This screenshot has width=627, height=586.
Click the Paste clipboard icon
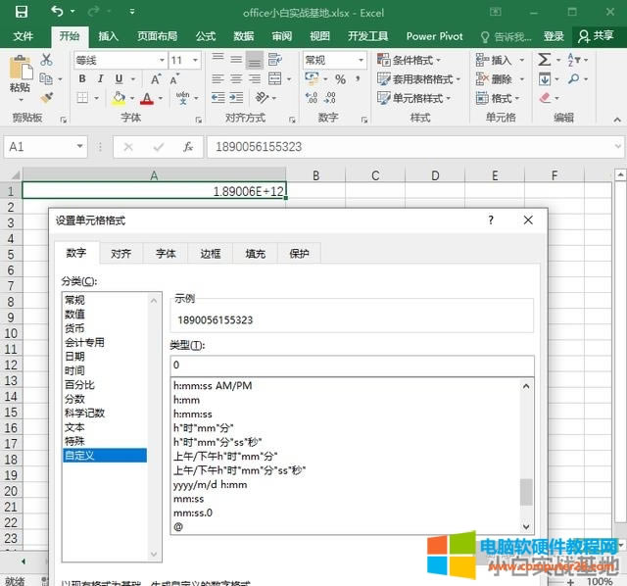(20, 69)
